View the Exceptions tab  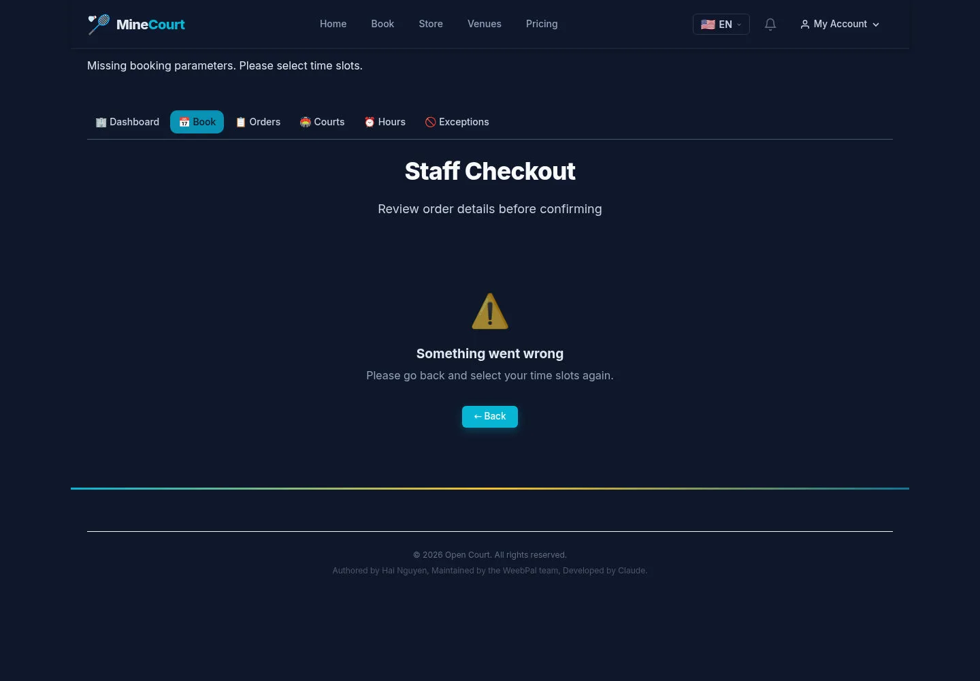coord(457,122)
